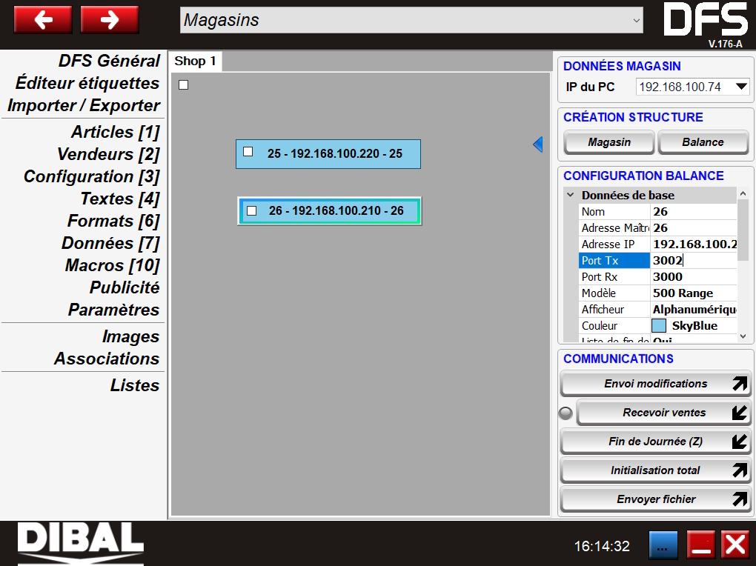Click the Magasin creation button
756x566 pixels.
[x=609, y=142]
